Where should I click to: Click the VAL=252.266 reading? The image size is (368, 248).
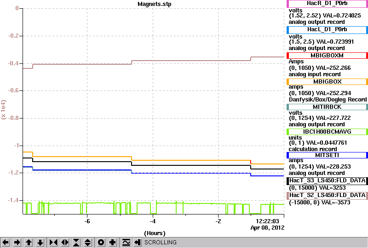click(x=333, y=68)
